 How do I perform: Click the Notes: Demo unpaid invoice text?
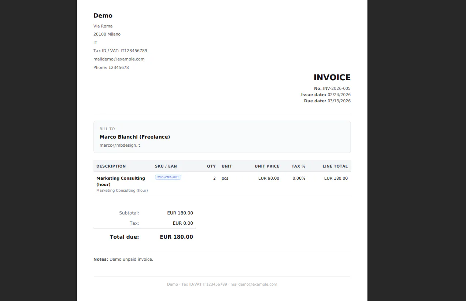click(x=123, y=259)
